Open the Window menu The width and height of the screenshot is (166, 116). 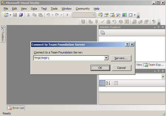point(67,9)
